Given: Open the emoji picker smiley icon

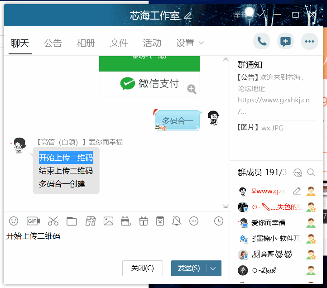Looking at the screenshot, I should click(14, 221).
